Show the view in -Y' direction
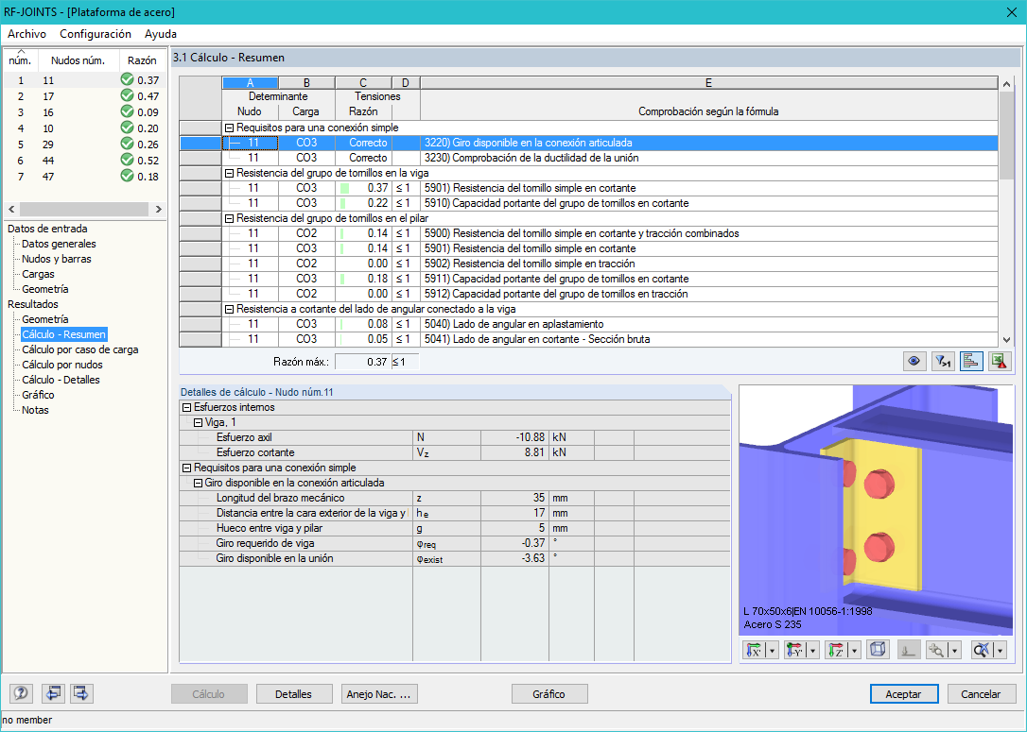 (795, 650)
